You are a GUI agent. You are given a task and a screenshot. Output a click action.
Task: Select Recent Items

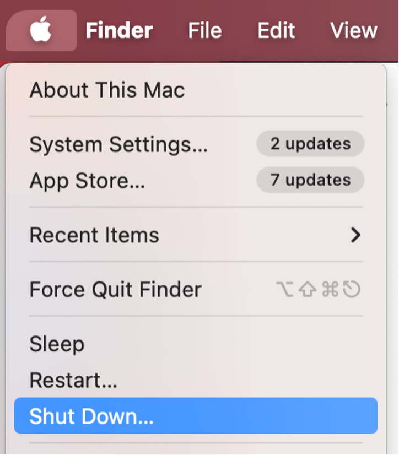coord(94,235)
